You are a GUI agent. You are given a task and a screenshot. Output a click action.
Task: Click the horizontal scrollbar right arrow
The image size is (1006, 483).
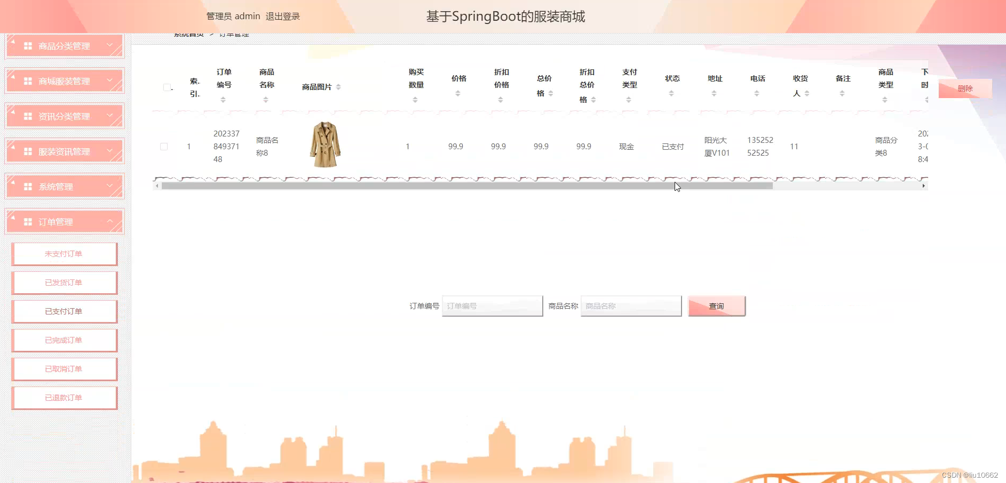pyautogui.click(x=924, y=186)
